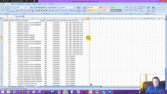Apply Accounting dollar number format

coord(63,11)
